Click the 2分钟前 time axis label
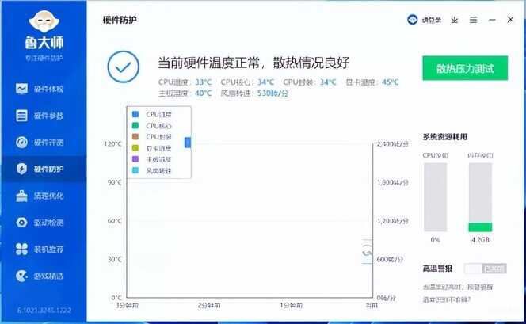 tap(209, 306)
